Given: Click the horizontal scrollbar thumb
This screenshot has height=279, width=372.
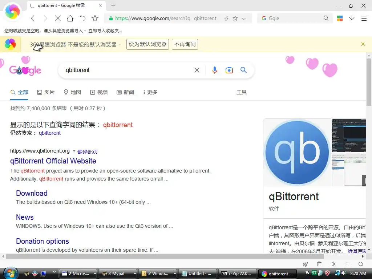Looking at the screenshot, I should tap(165, 256).
